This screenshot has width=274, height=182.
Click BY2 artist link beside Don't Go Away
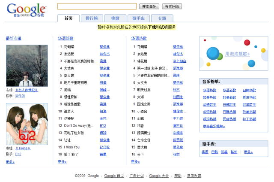pos(103,126)
